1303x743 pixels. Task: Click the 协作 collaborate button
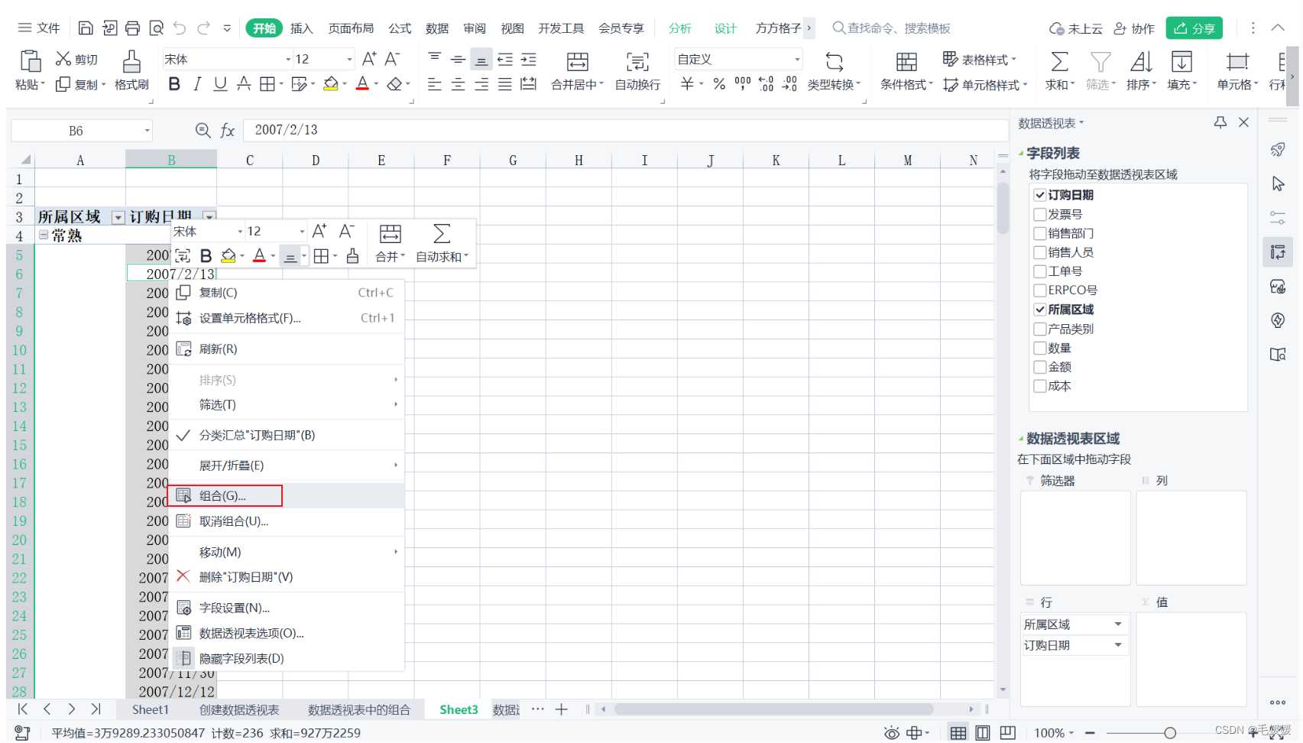pos(1134,28)
